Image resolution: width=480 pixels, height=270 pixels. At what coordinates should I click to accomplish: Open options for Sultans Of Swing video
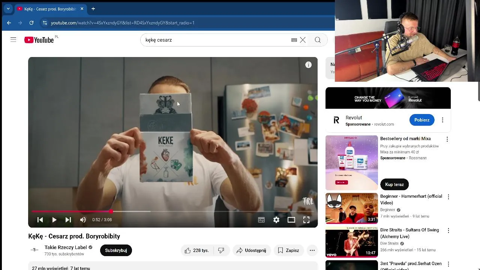[x=448, y=231]
